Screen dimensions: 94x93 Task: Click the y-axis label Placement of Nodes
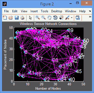coord(5,55)
